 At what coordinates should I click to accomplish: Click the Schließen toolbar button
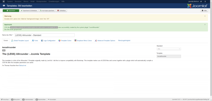pyautogui.click(x=61, y=11)
